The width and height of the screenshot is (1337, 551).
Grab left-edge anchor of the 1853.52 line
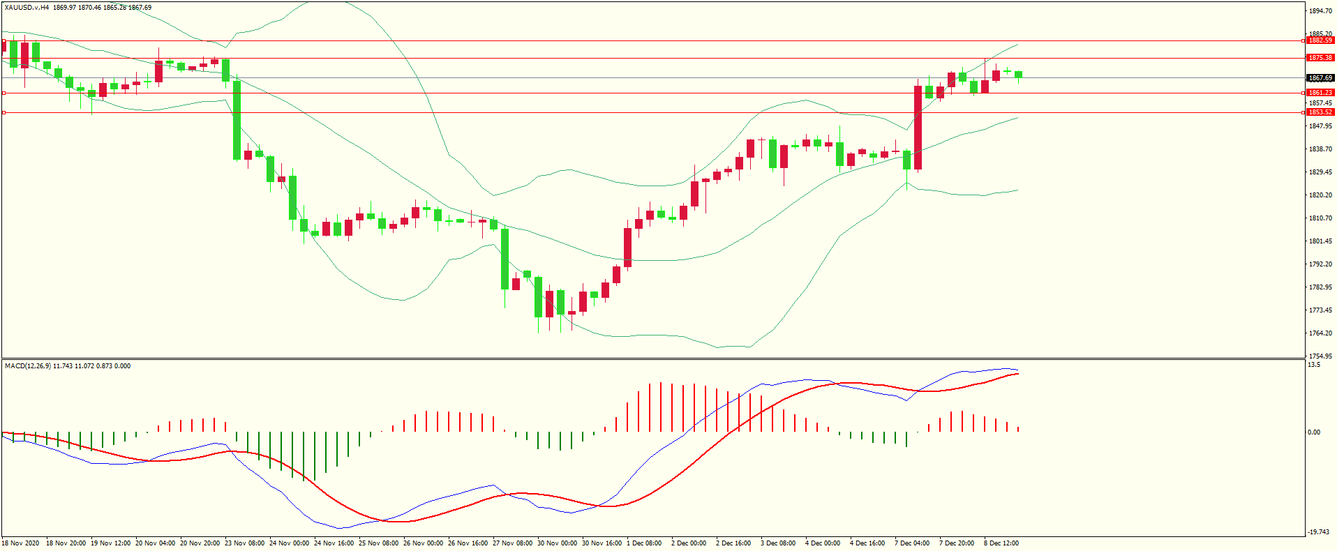pyautogui.click(x=3, y=112)
